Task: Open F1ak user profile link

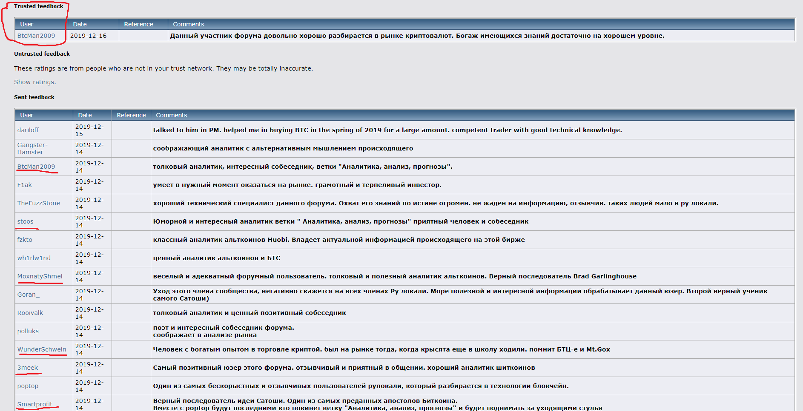Action: click(25, 185)
